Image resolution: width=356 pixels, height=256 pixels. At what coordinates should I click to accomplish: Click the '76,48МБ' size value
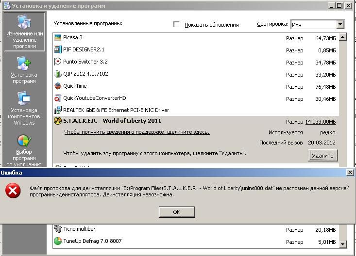(x=325, y=87)
